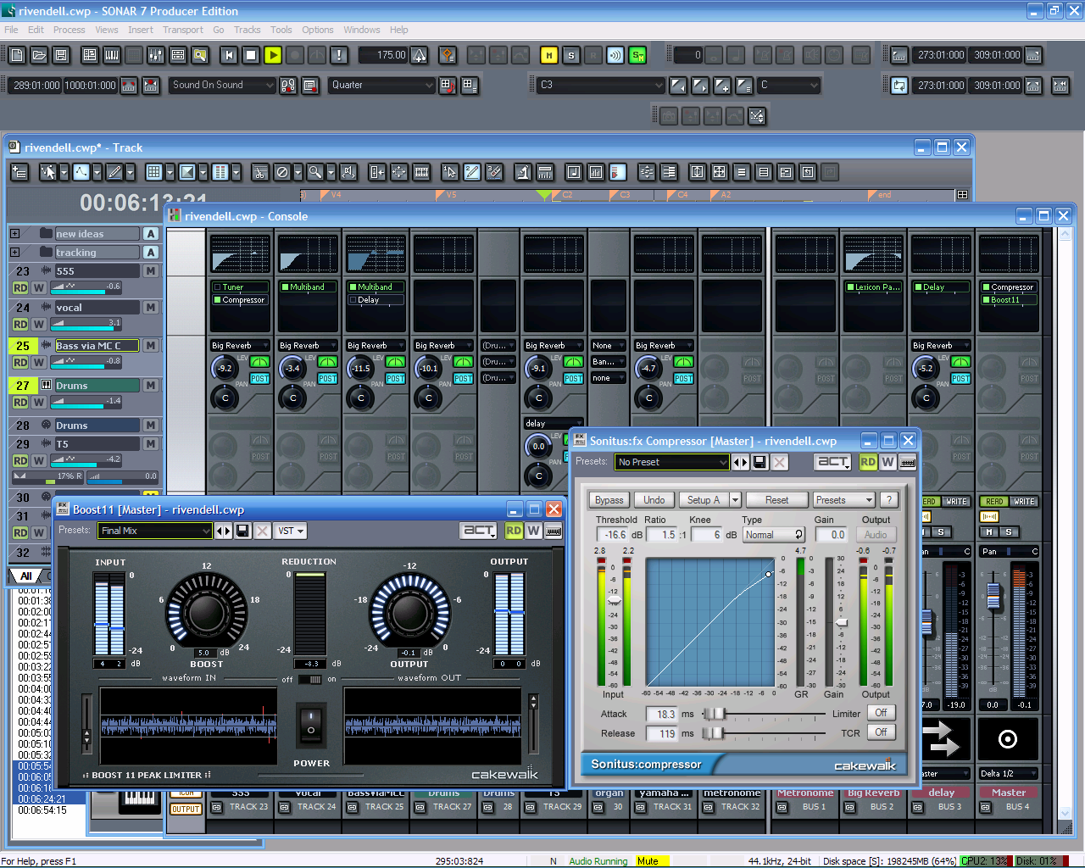Click the compressor Attack slider handle
The image size is (1085, 868).
(x=714, y=714)
